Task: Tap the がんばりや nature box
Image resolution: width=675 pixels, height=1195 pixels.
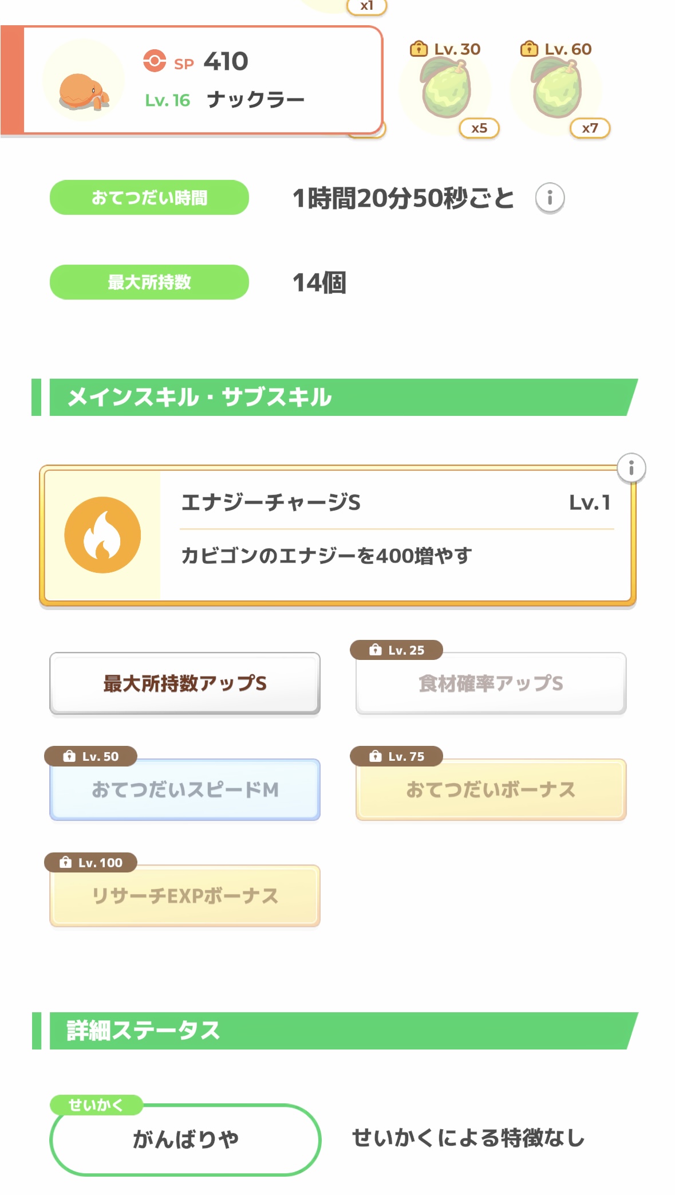Action: [x=185, y=1139]
